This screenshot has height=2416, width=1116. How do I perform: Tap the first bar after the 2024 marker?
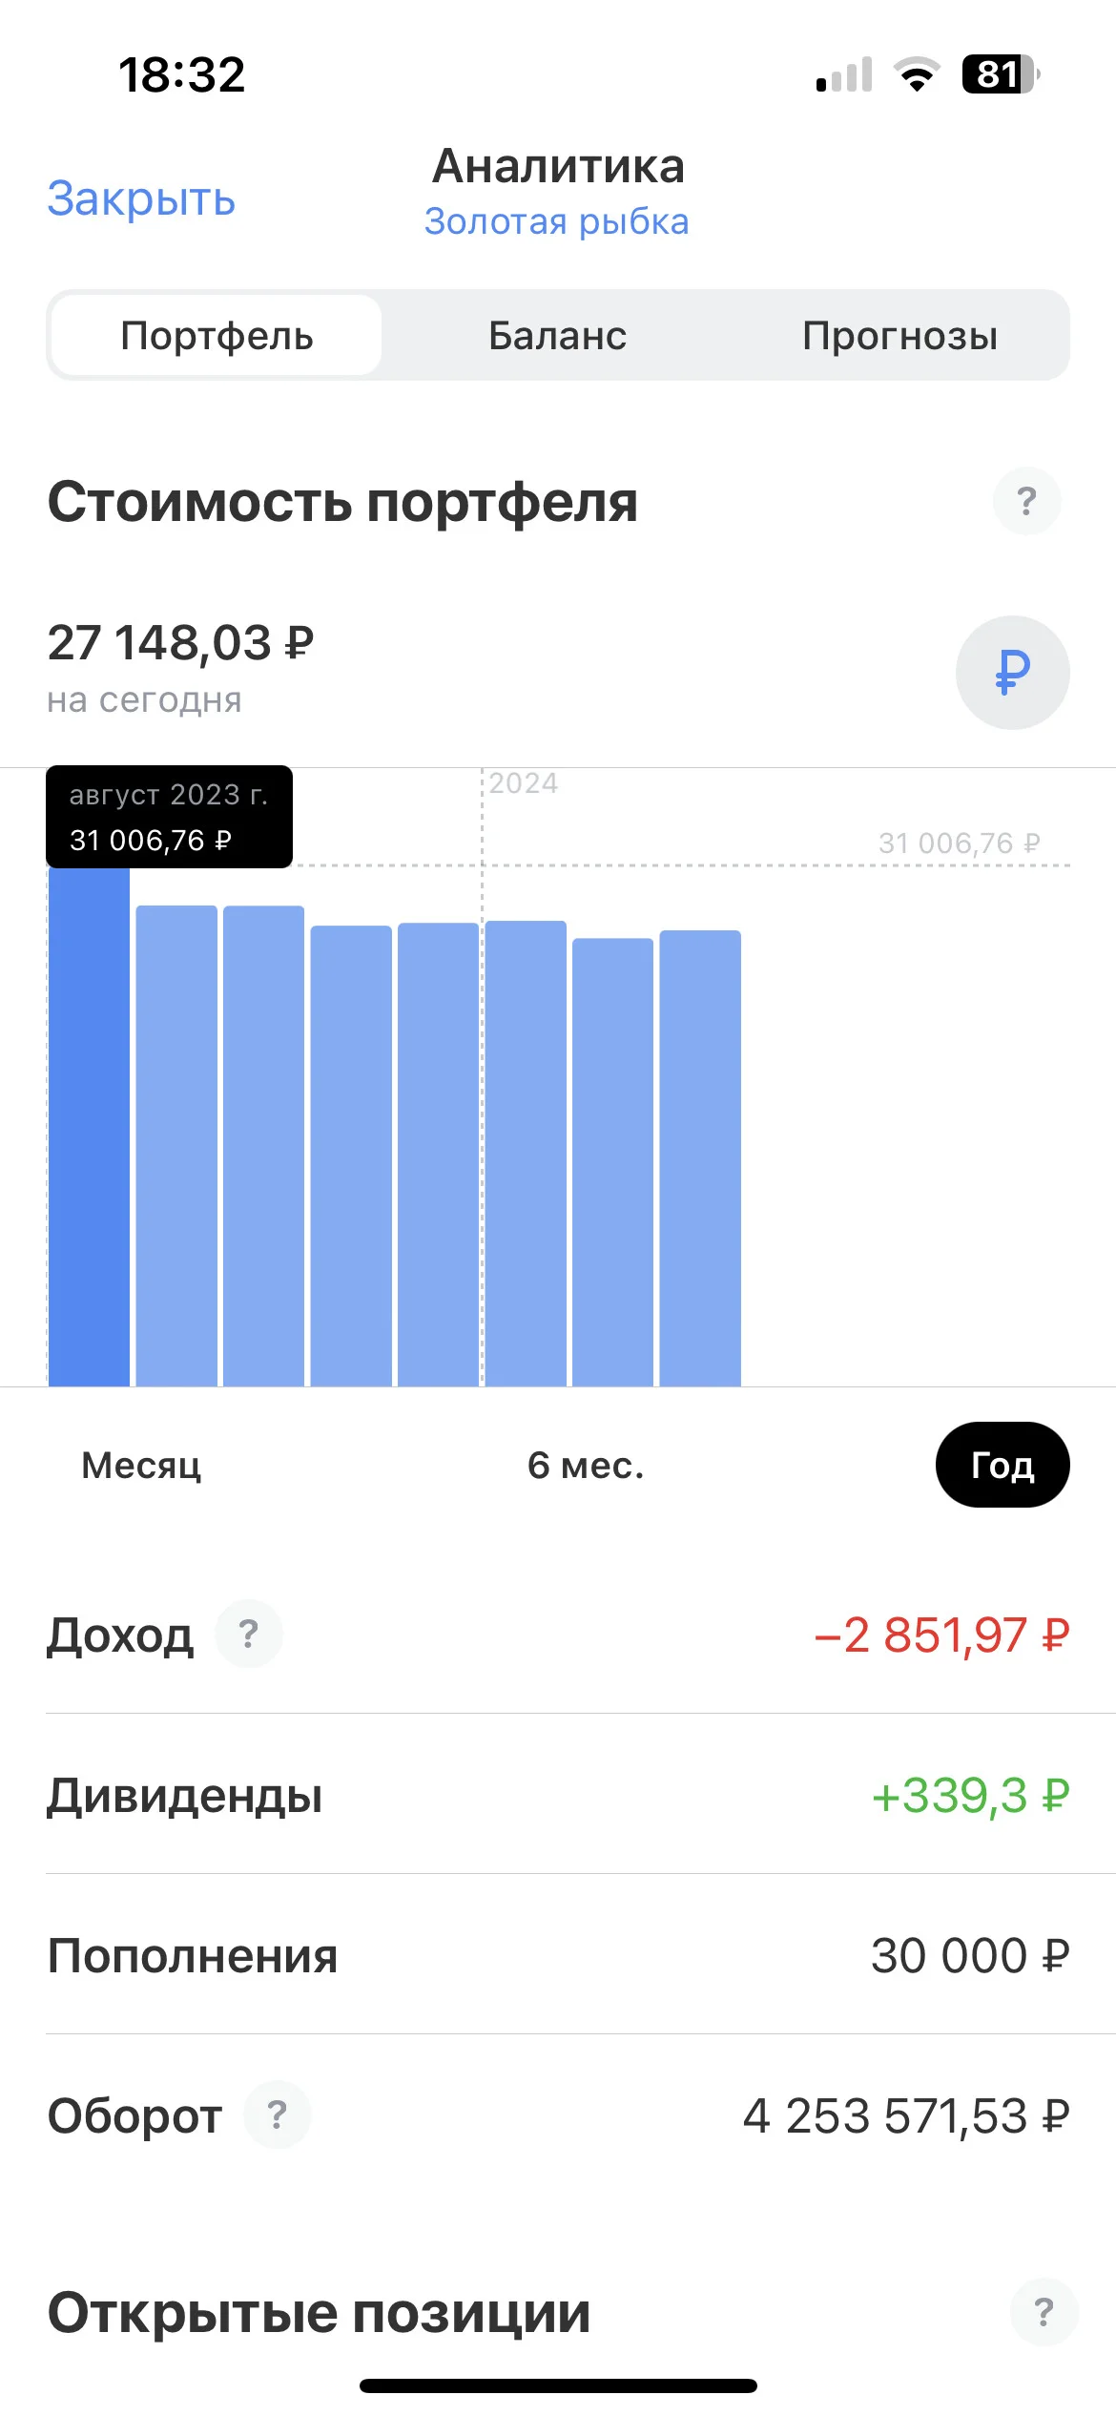pyautogui.click(x=526, y=1153)
